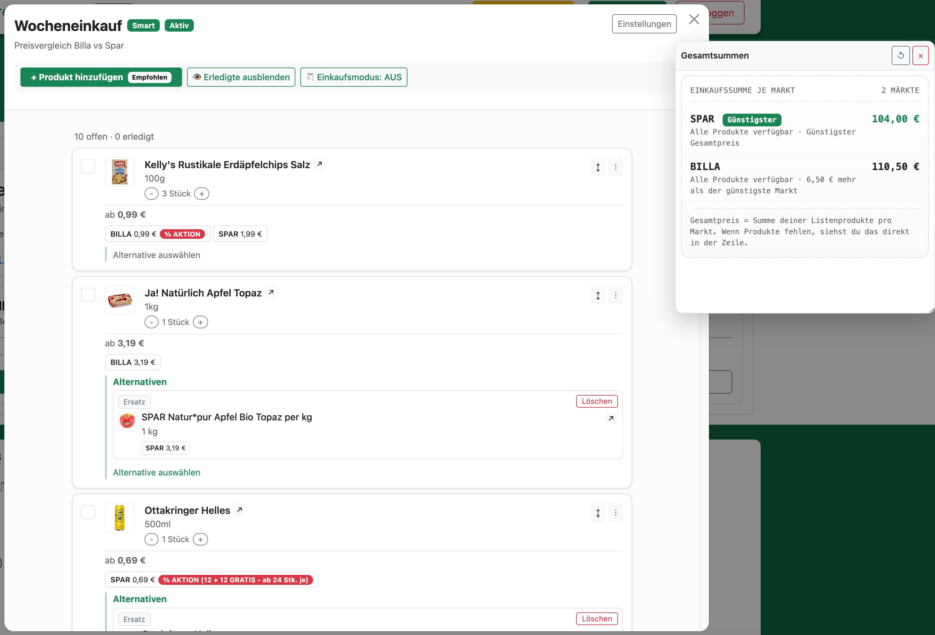Increase quantity of Kelly's Erdäpfelchips
935x635 pixels.
pos(202,194)
